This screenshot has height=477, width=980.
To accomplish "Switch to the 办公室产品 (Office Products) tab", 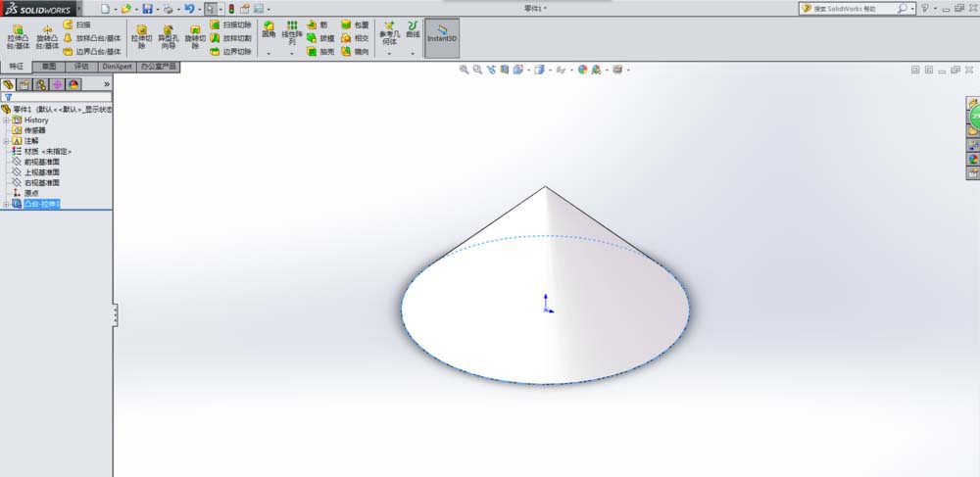I will click(x=158, y=67).
